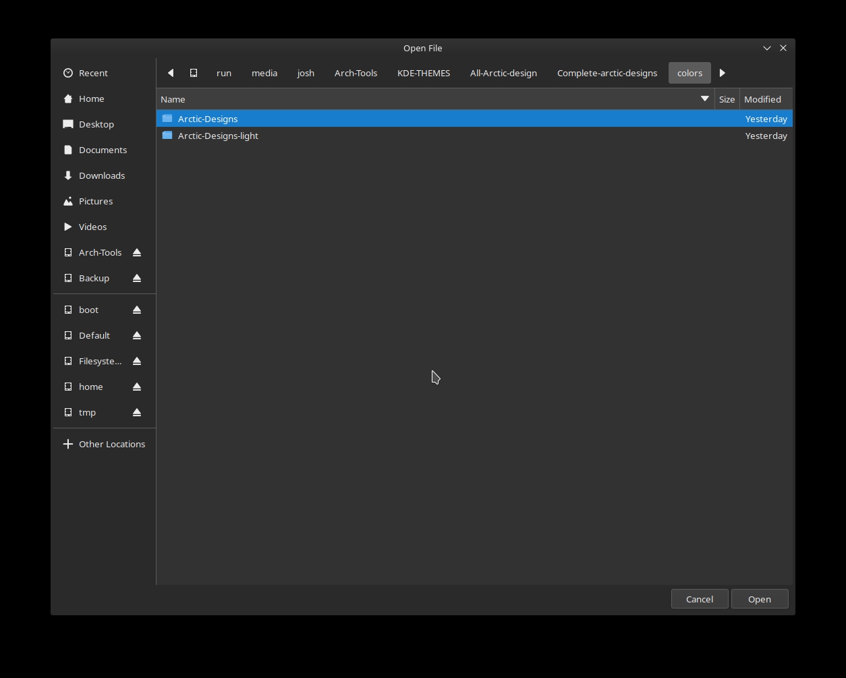Click the root drive icon in path bar

194,73
